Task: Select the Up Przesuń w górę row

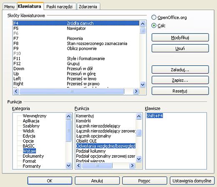Action: 76,74
